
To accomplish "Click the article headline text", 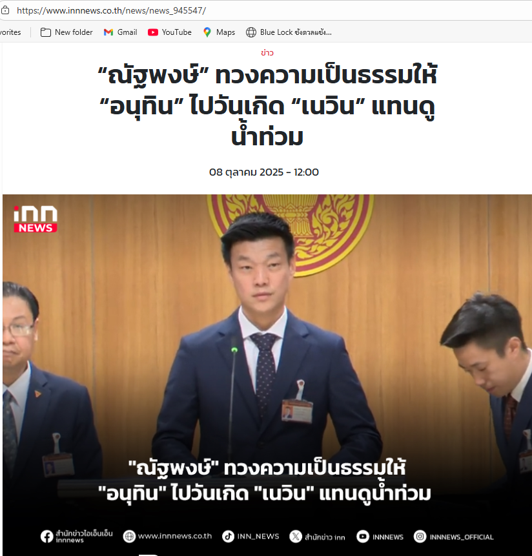I will (267, 106).
